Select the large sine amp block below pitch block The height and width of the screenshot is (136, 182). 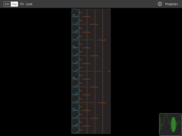pyautogui.click(x=99, y=102)
